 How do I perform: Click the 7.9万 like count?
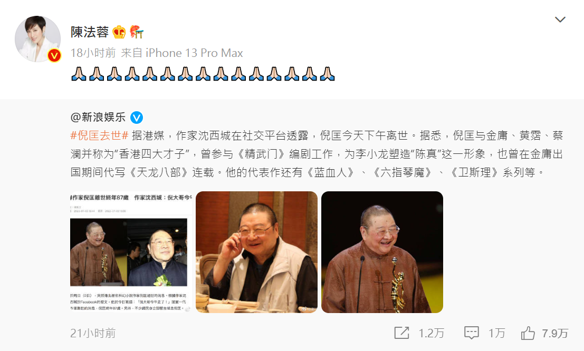coord(555,333)
